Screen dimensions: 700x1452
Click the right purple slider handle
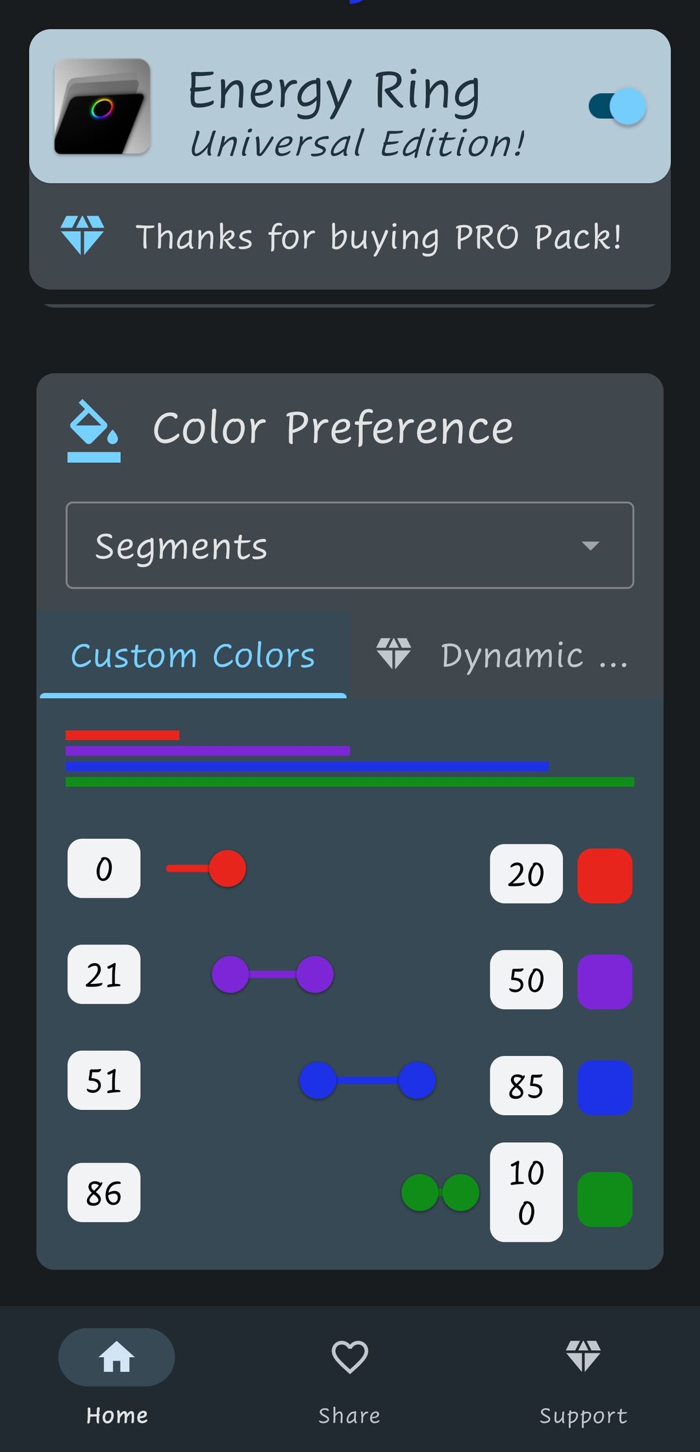315,974
